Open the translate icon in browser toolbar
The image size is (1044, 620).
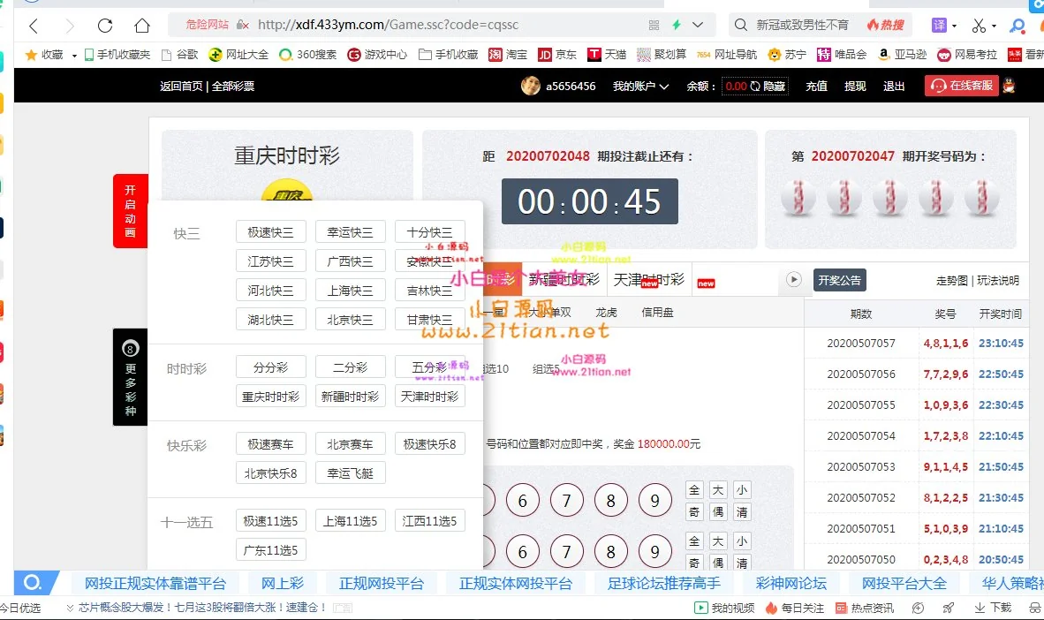pos(938,26)
